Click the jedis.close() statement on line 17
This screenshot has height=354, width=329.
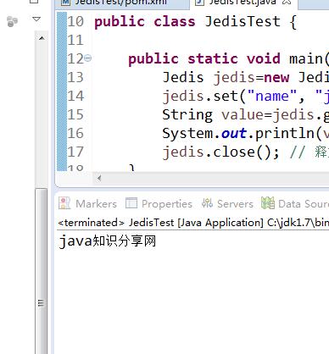[x=221, y=152]
